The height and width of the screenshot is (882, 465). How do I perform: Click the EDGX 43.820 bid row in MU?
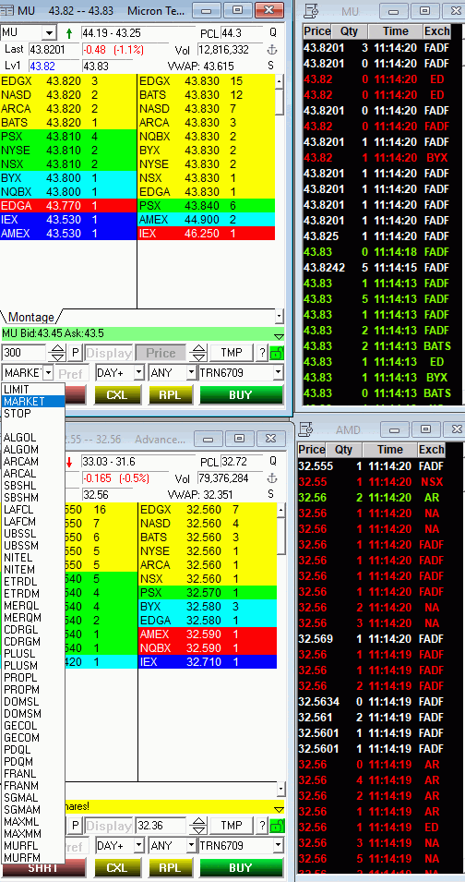point(68,81)
